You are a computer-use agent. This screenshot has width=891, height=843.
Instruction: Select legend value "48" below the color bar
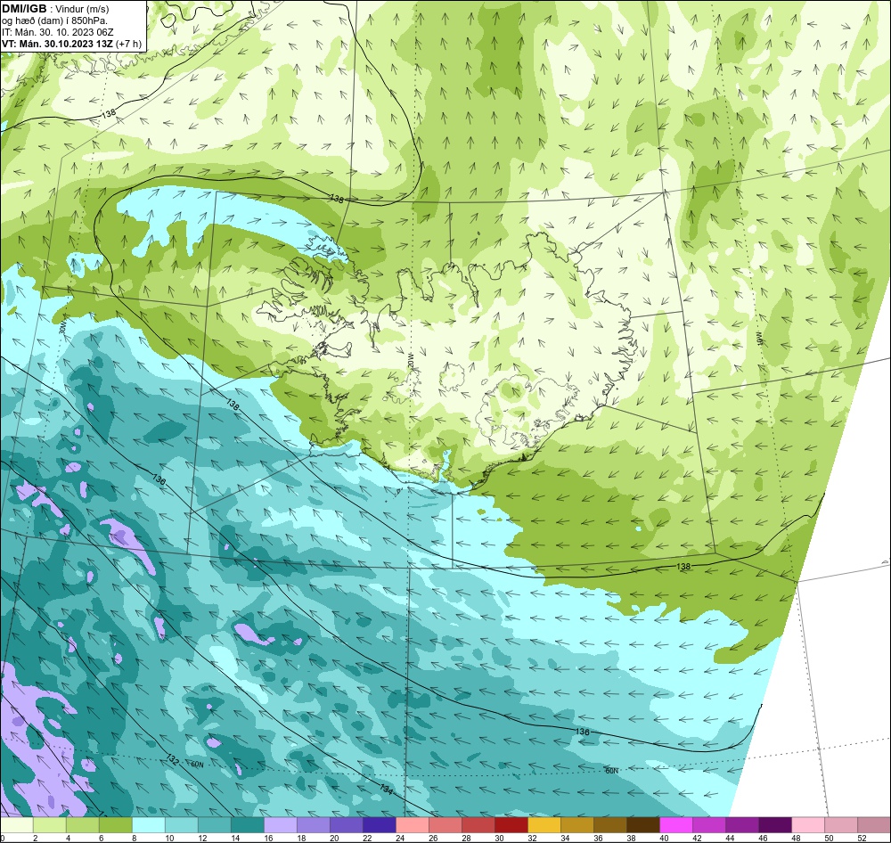point(796,838)
